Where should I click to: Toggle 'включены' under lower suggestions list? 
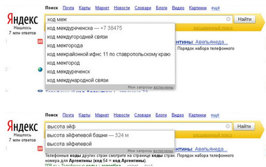click(163, 151)
